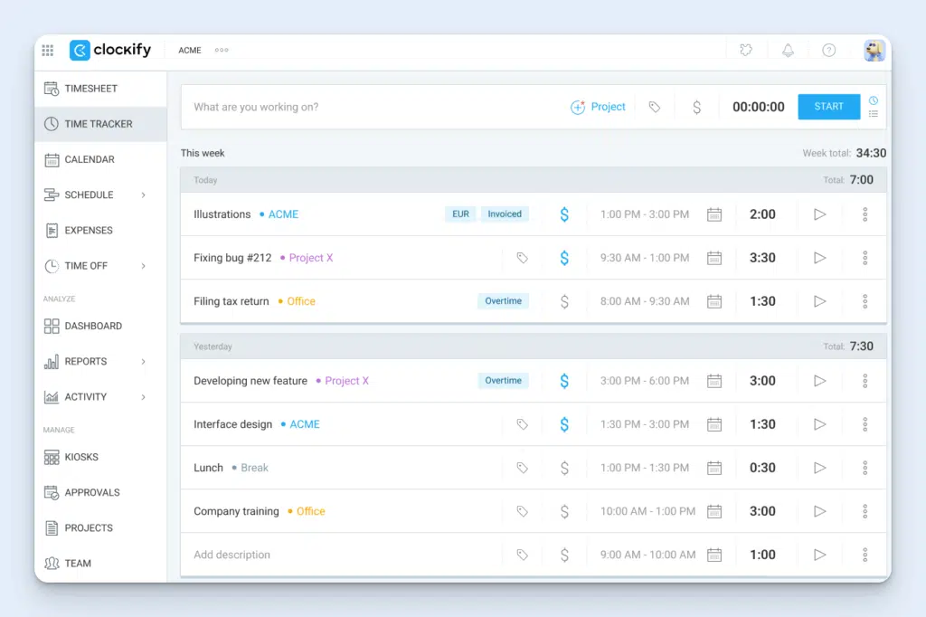Expand the Reports sidebar submenu
The height and width of the screenshot is (617, 926).
(x=144, y=362)
